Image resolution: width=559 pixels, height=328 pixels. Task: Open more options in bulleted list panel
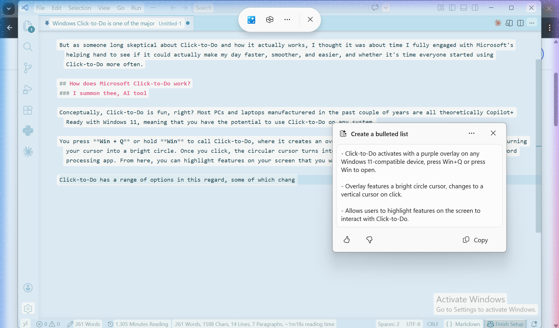point(472,133)
